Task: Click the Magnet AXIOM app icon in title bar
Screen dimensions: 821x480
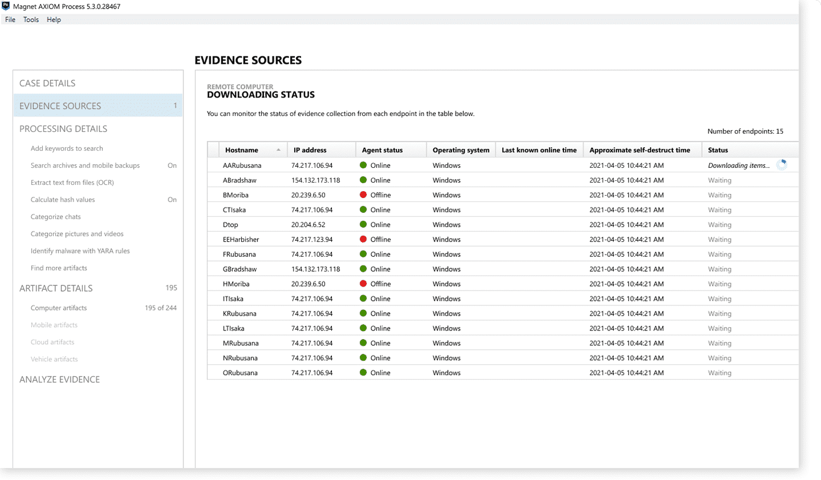Action: (x=6, y=6)
